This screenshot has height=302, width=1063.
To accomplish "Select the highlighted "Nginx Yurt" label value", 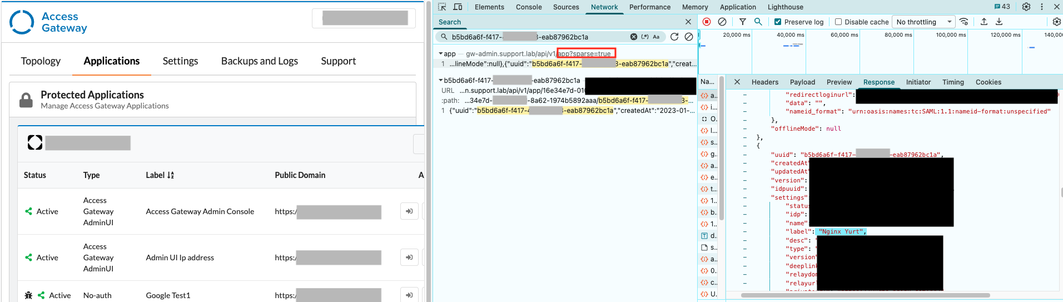I will click(x=842, y=231).
